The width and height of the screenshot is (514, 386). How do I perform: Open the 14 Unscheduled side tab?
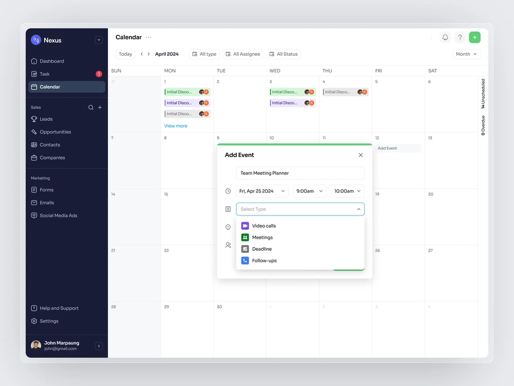click(483, 93)
